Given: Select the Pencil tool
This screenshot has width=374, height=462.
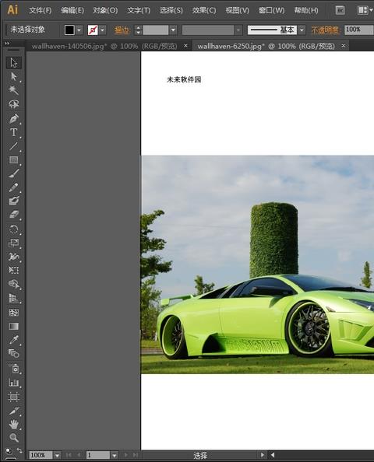Looking at the screenshot, I should pos(13,187).
